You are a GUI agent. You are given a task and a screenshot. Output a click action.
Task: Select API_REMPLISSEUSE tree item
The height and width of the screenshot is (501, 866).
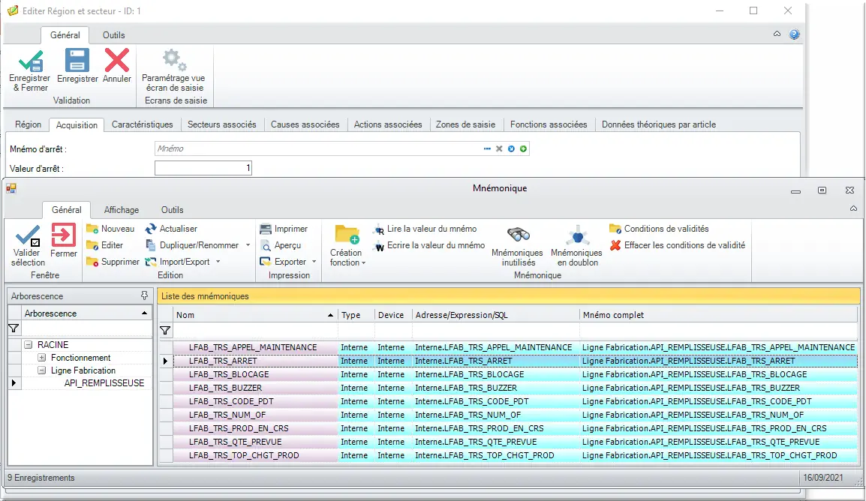(x=104, y=383)
